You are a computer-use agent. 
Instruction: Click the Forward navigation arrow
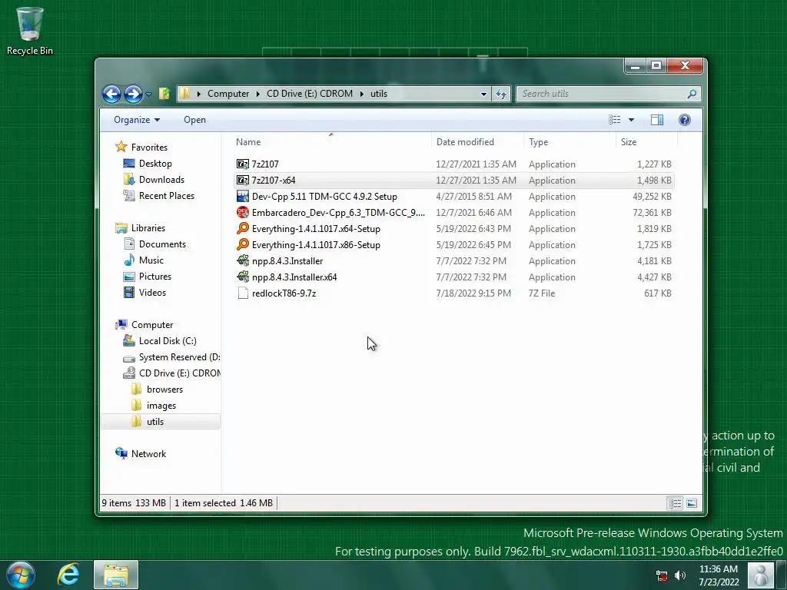[x=133, y=94]
